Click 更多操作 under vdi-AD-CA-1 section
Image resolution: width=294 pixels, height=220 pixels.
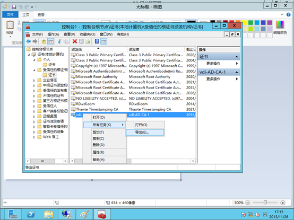coord(219,79)
